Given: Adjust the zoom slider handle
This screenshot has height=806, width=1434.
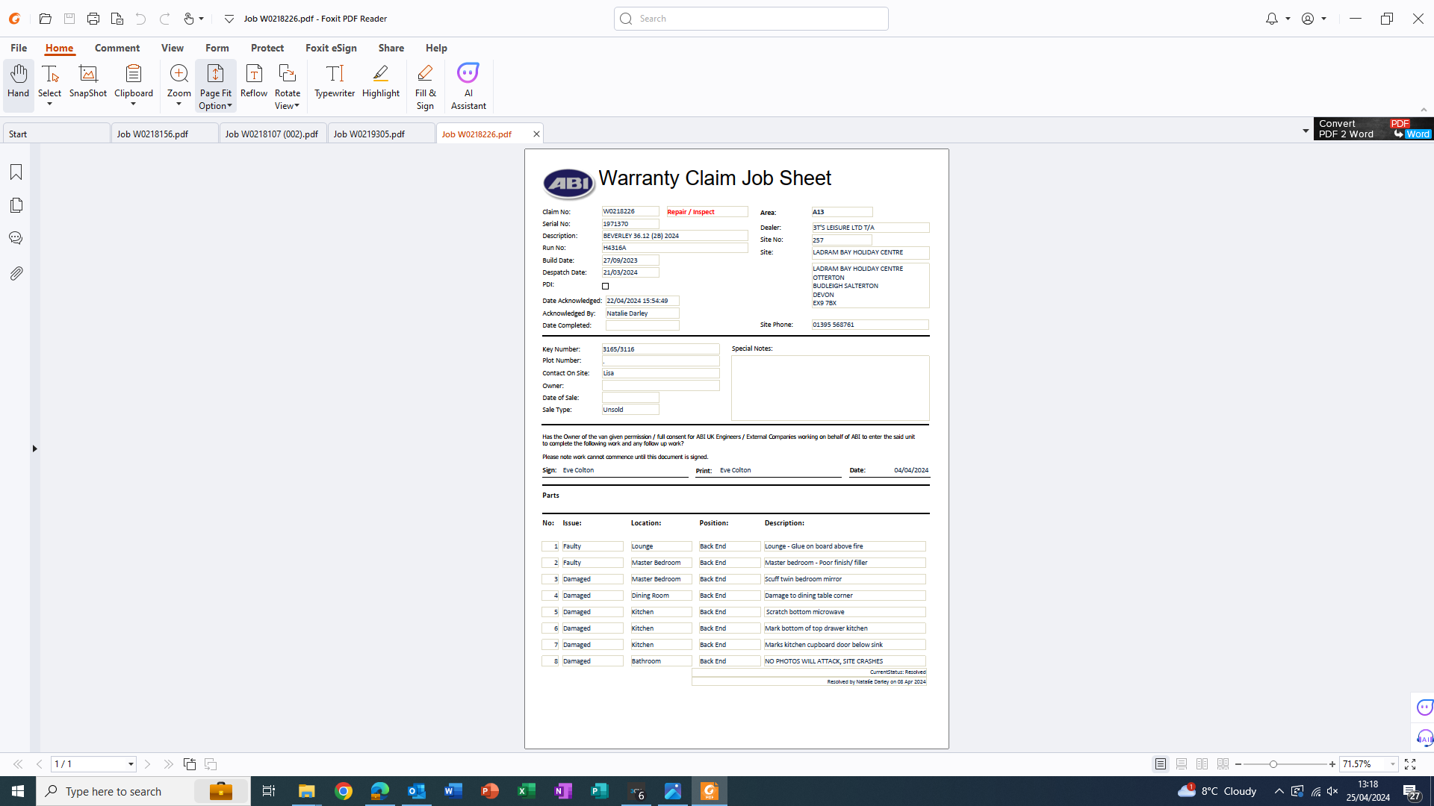Looking at the screenshot, I should [1273, 764].
